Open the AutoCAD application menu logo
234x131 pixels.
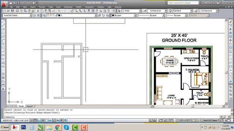[4, 4]
